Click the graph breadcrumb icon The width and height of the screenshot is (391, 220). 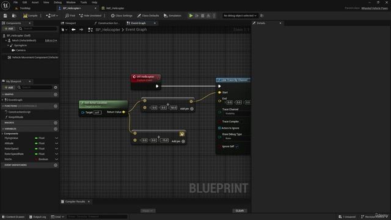[90, 30]
